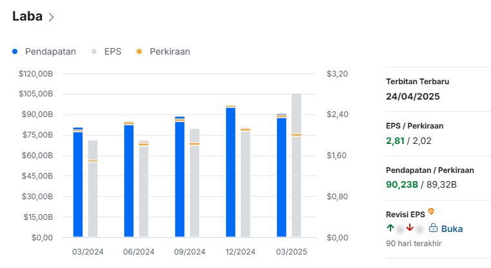Select the 12/2024 blue revenue bar
Image resolution: width=491 pixels, height=268 pixels.
tap(231, 171)
